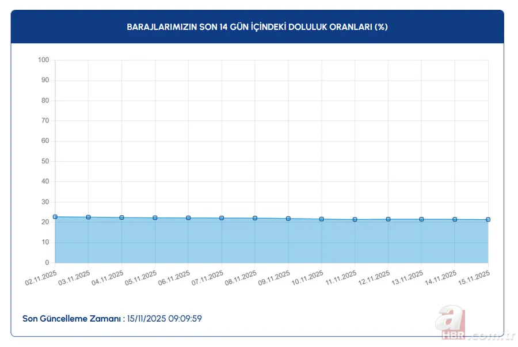The height and width of the screenshot is (347, 518).
Task: Click the data point for 14.11.2025
Action: 455,219
